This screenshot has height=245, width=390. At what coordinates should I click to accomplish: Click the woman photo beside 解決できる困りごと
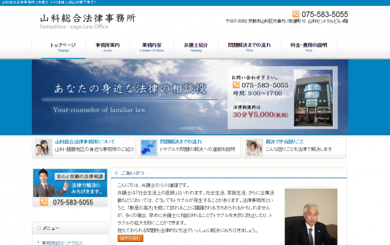click(x=254, y=148)
